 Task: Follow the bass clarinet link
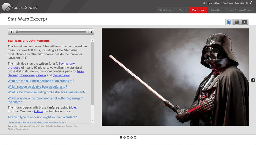pyautogui.click(x=80, y=71)
